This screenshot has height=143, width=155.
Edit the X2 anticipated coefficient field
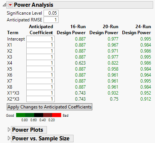[x=41, y=51]
